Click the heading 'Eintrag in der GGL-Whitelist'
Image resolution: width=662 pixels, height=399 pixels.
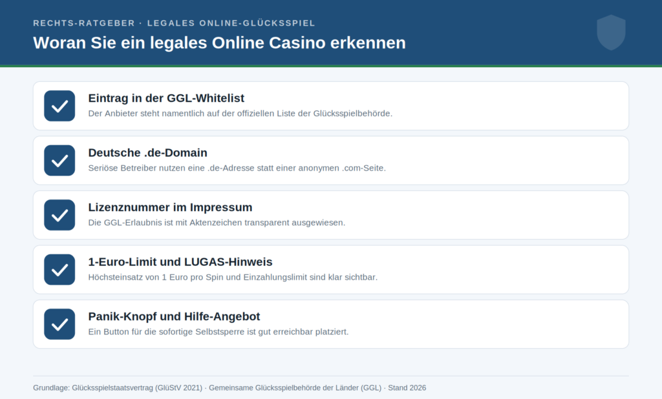click(x=166, y=98)
